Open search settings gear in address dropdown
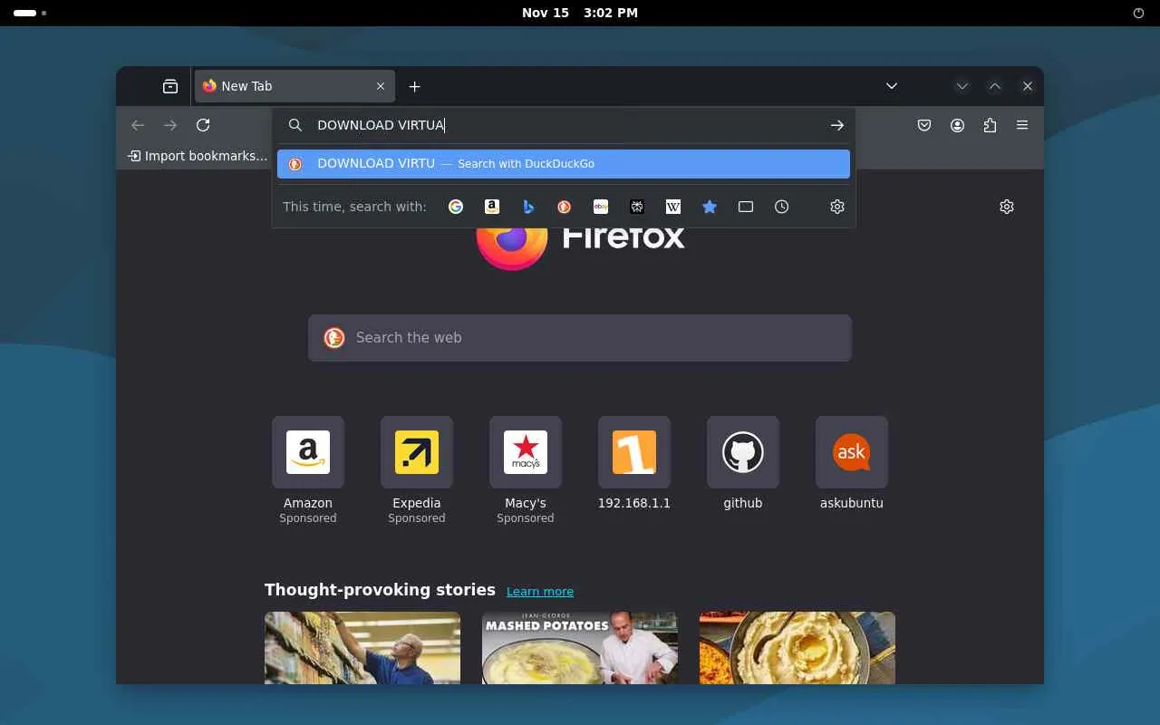This screenshot has height=725, width=1160. click(x=837, y=207)
